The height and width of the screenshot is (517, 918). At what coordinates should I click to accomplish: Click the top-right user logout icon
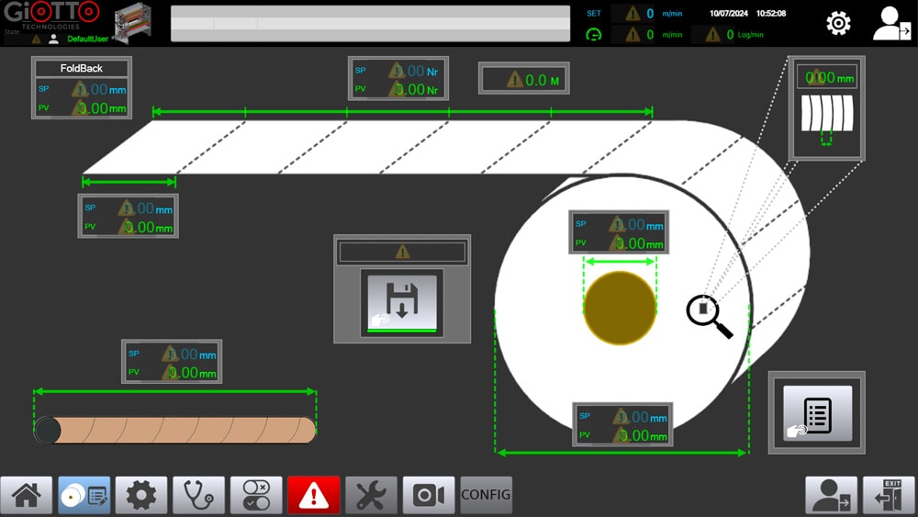(890, 24)
